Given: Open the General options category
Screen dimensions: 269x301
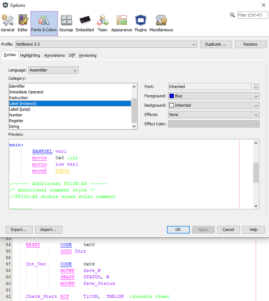Looking at the screenshot, I should (8, 23).
